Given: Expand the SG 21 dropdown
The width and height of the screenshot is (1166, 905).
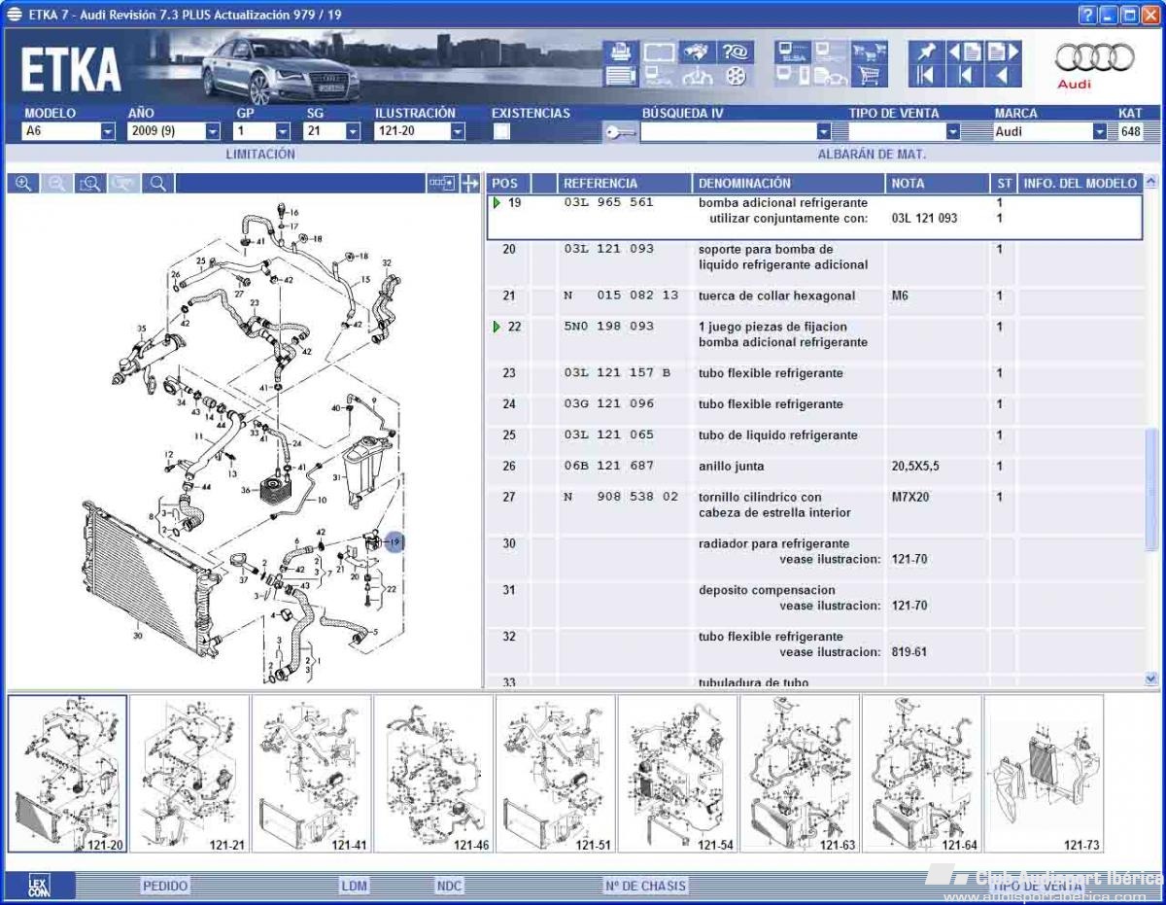Looking at the screenshot, I should (x=352, y=132).
